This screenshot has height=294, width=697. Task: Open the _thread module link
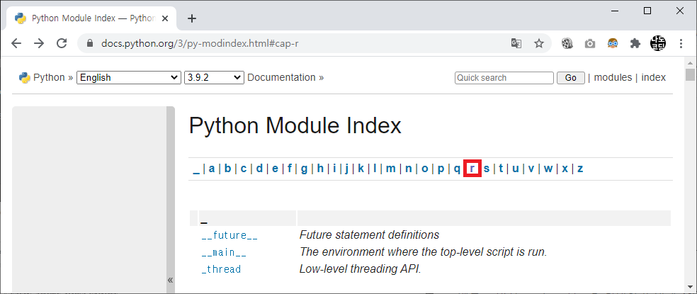tap(221, 269)
